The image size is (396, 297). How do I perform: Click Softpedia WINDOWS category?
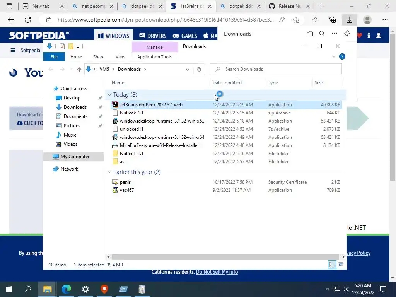coord(113,36)
